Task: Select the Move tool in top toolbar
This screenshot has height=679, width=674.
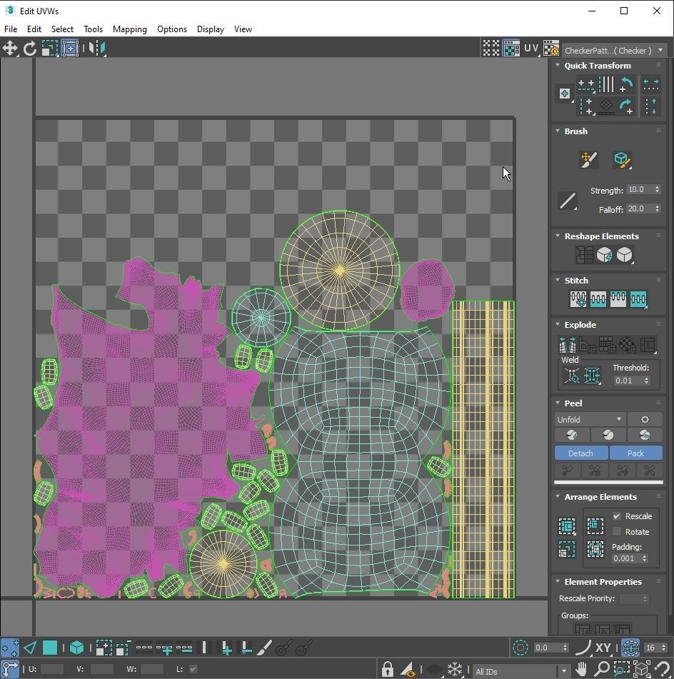Action: pos(9,48)
